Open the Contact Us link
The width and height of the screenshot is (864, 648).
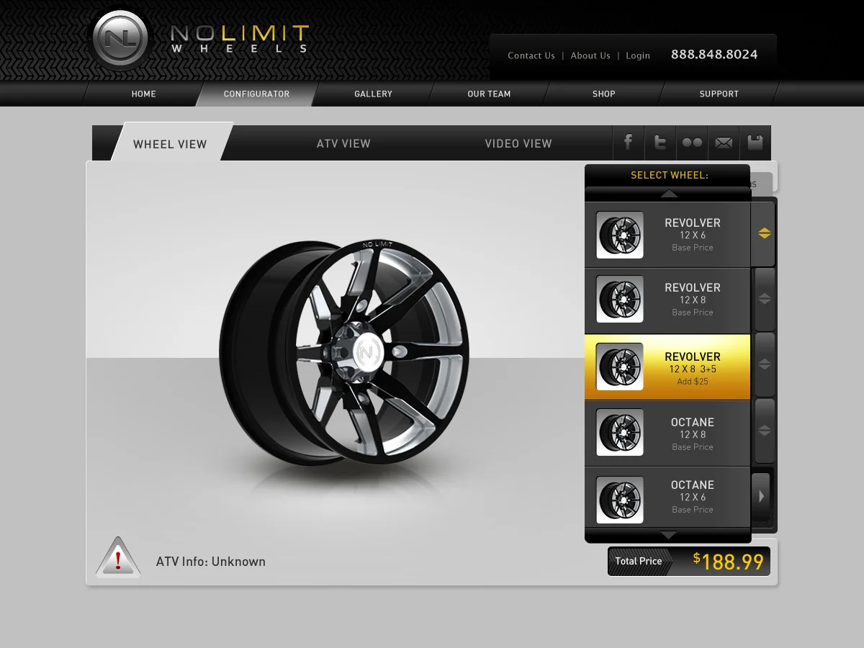pos(531,55)
